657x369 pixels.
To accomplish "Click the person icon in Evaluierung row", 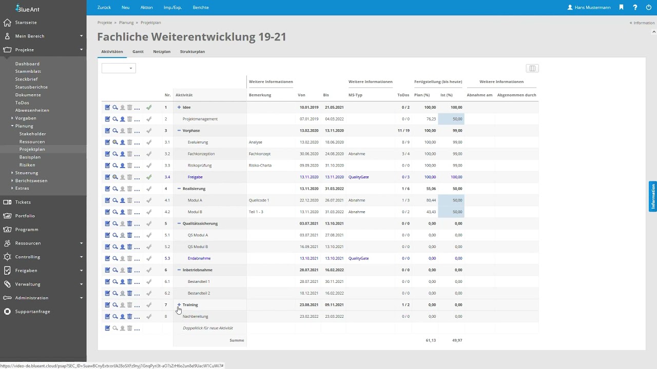I will 122,142.
